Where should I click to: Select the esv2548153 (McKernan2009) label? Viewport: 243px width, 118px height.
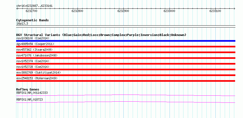tap(37, 78)
